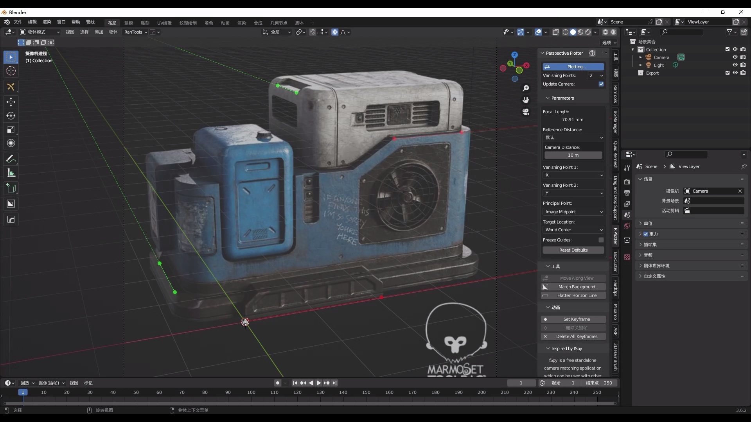
Task: Activate the Rotate tool
Action: click(x=11, y=116)
